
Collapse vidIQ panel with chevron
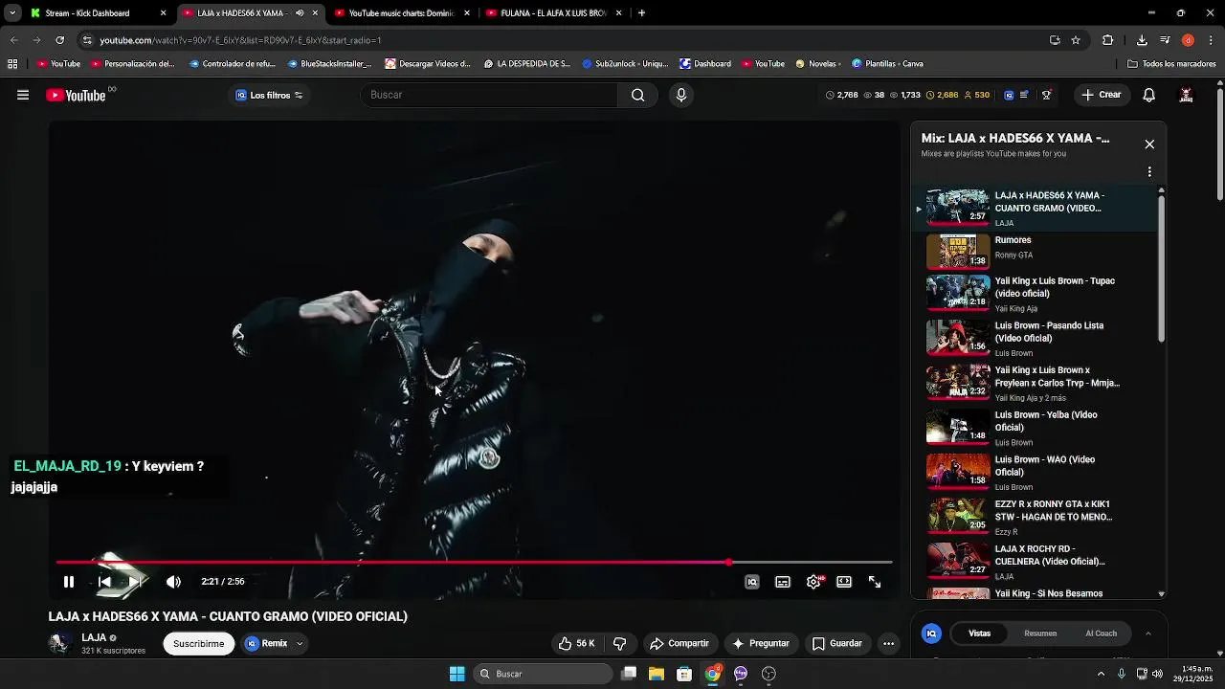[x=1148, y=633]
